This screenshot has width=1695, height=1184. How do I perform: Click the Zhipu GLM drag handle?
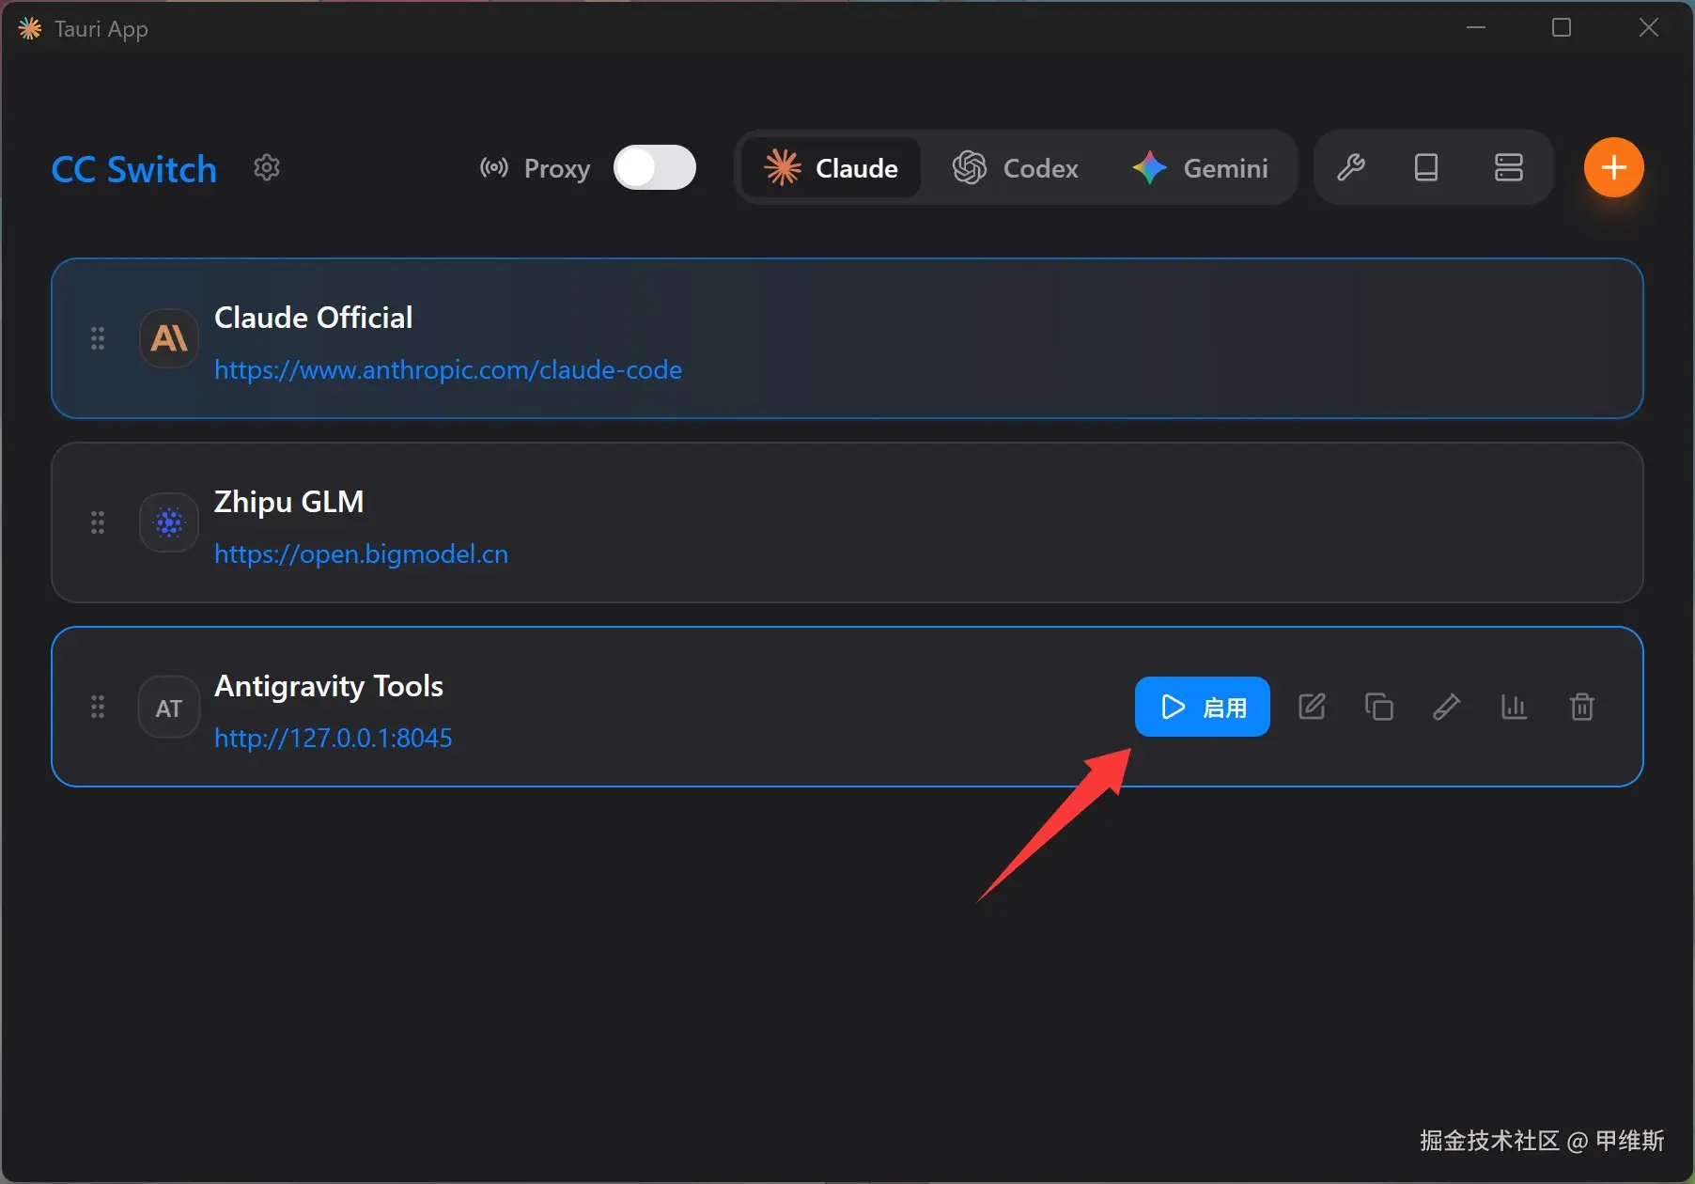pyautogui.click(x=98, y=522)
